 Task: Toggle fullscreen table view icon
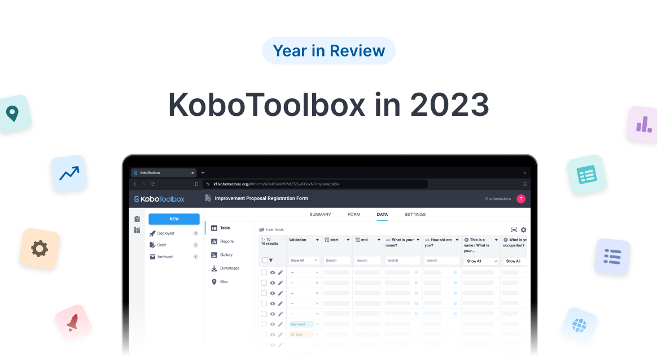pyautogui.click(x=514, y=229)
